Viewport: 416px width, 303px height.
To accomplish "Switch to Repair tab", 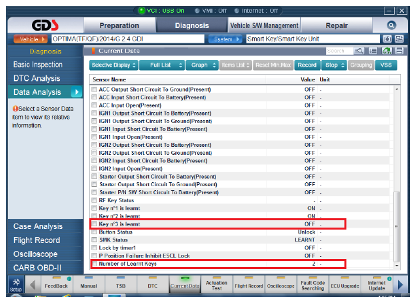I will tap(337, 25).
